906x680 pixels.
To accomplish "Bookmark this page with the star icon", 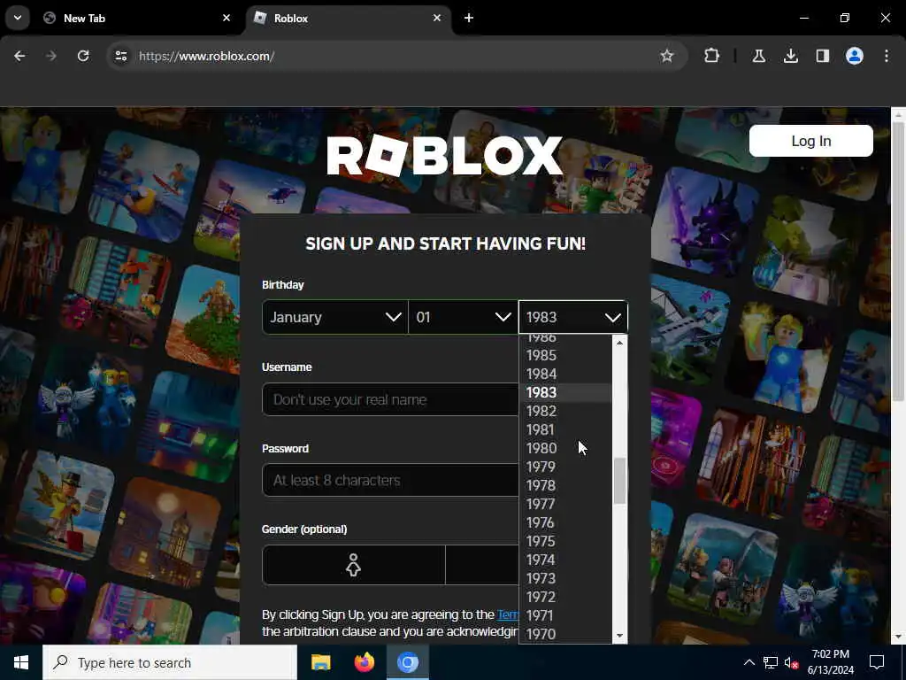I will pyautogui.click(x=667, y=56).
